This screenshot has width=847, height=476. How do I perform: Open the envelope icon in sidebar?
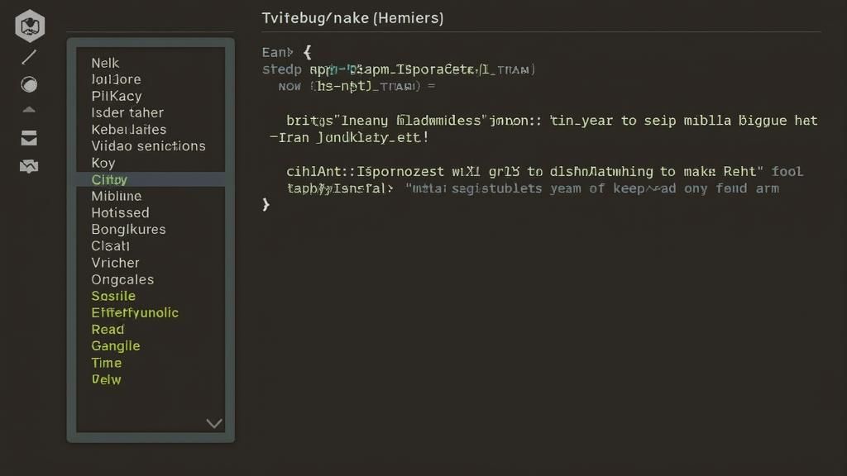point(29,138)
